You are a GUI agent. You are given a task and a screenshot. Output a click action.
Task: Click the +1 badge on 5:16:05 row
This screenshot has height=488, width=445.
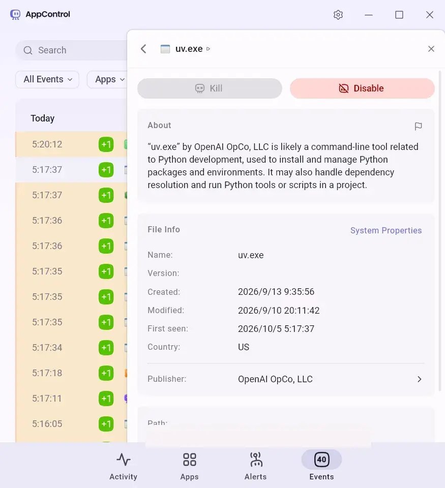[106, 424]
